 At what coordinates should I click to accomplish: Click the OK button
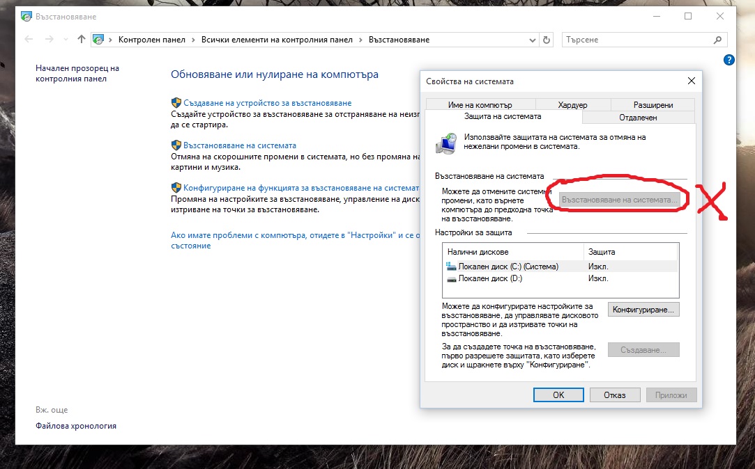click(x=558, y=395)
